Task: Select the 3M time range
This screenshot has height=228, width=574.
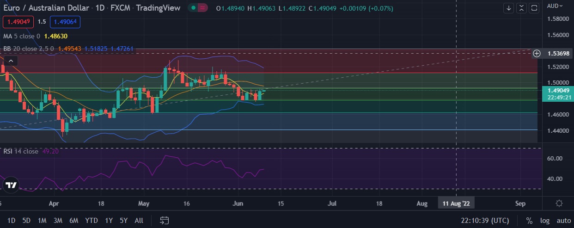Action: [58, 221]
